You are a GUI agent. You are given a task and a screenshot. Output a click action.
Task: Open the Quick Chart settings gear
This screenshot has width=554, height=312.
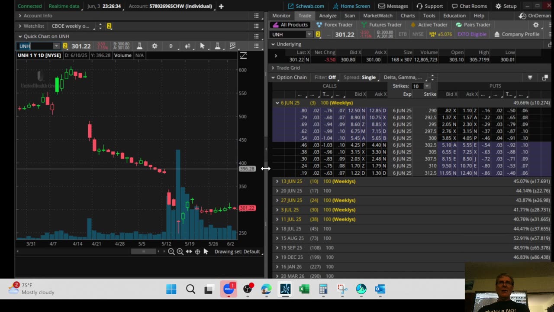click(155, 46)
